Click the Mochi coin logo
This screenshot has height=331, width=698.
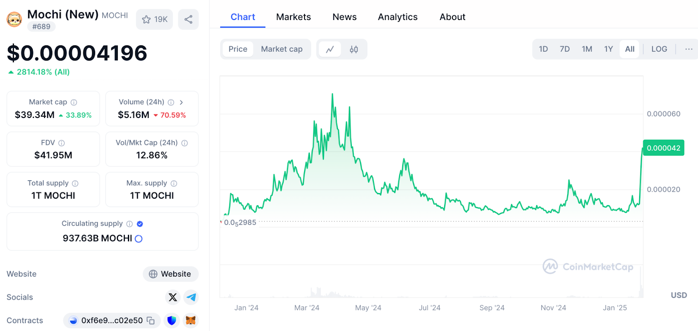click(x=14, y=19)
